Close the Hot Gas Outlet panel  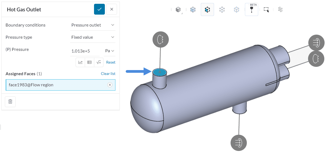pyautogui.click(x=112, y=9)
